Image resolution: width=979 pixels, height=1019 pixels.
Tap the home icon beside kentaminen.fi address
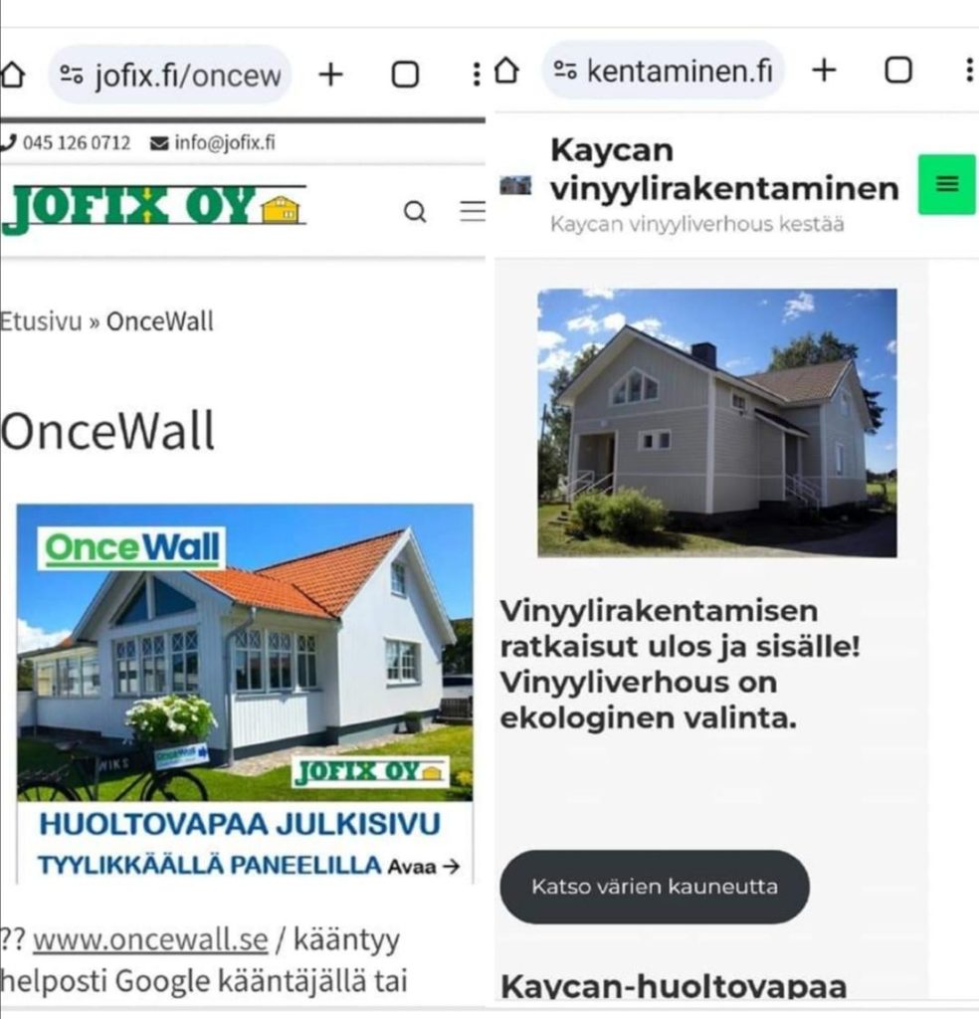click(506, 70)
